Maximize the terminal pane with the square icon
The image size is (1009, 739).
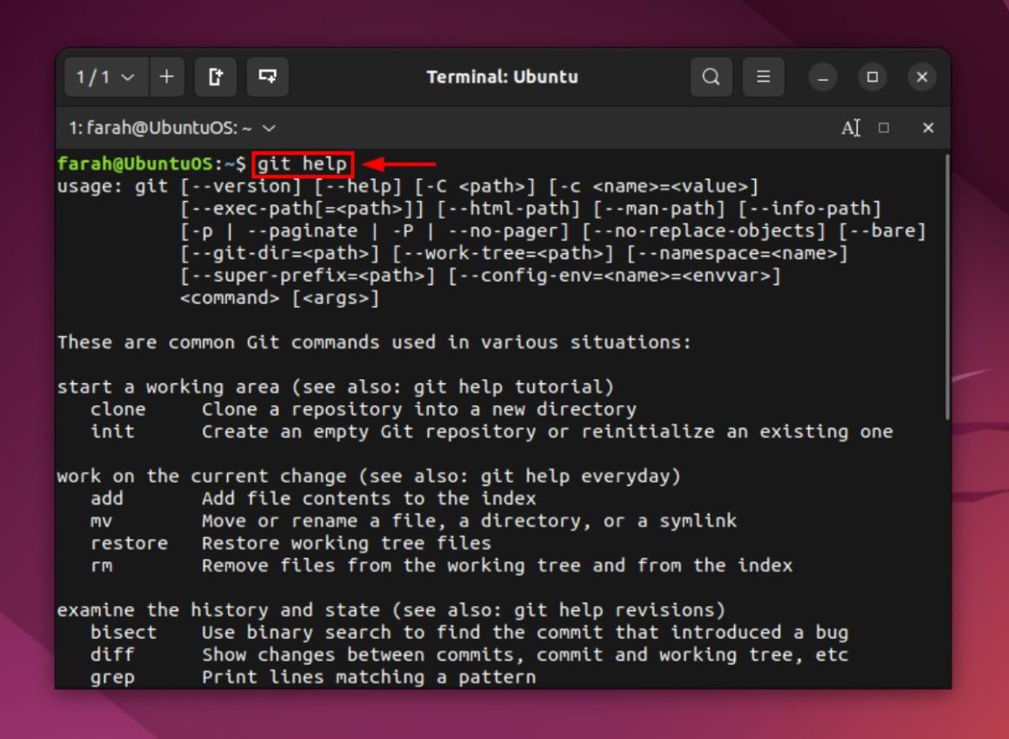point(884,128)
